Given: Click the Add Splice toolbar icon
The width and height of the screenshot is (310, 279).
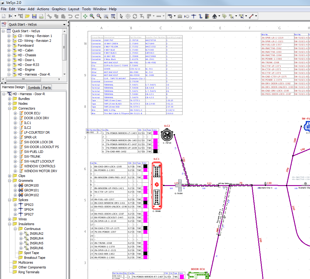Looking at the screenshot, I should pyautogui.click(x=194, y=15).
